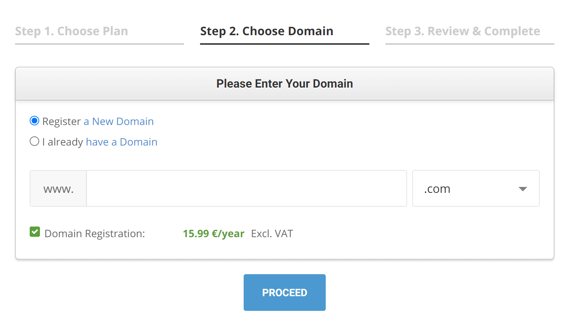Viewport: 576px width, 320px height.
Task: Open the .com domain extension dropdown
Action: pyautogui.click(x=476, y=188)
